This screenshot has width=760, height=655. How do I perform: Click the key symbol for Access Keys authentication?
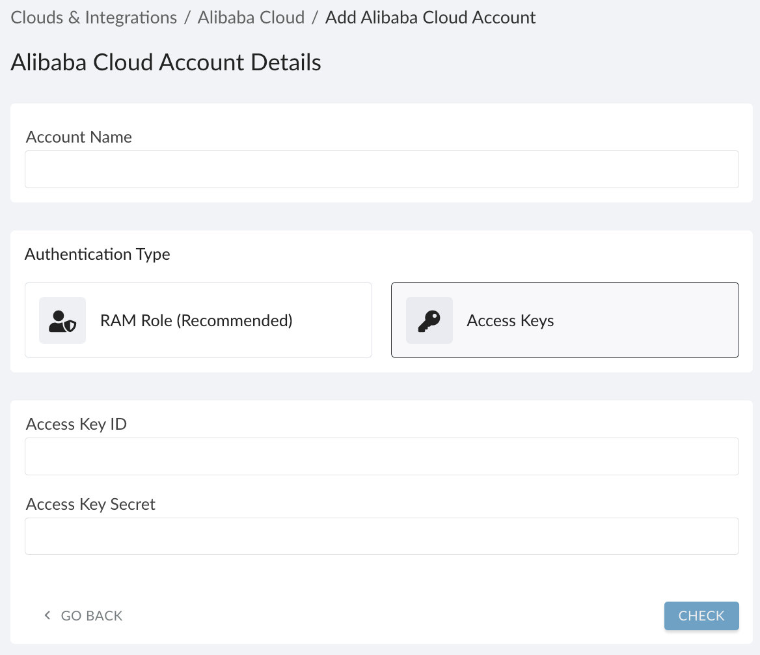[429, 320]
